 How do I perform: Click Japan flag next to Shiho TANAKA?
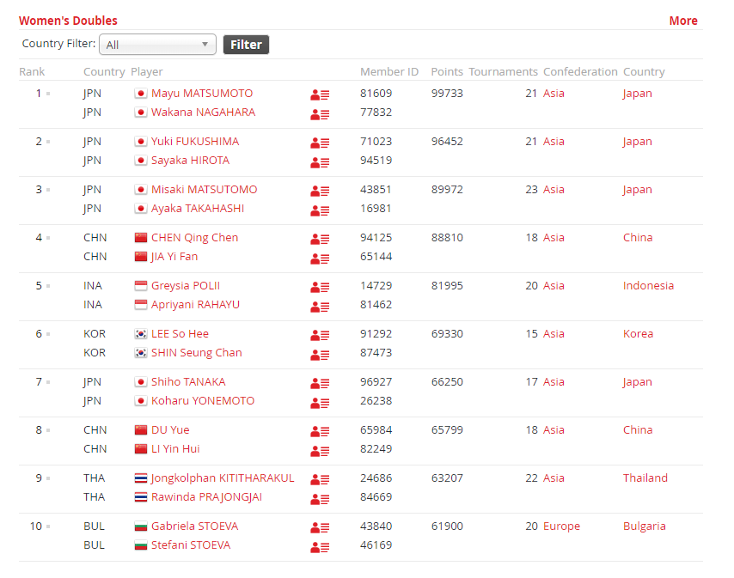(x=141, y=382)
